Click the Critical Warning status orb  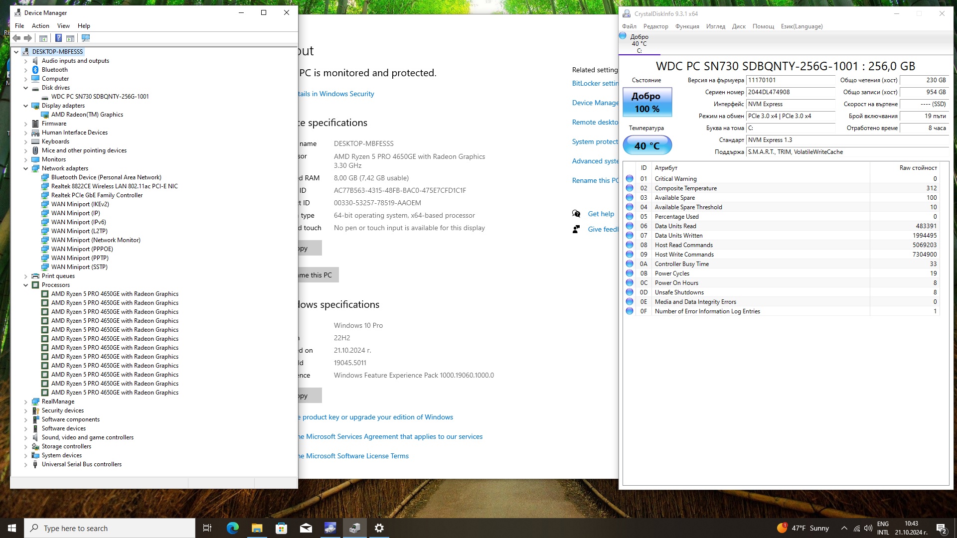point(630,178)
